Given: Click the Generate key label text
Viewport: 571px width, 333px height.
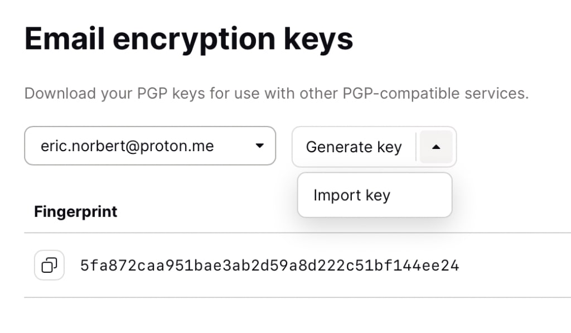Looking at the screenshot, I should [354, 147].
